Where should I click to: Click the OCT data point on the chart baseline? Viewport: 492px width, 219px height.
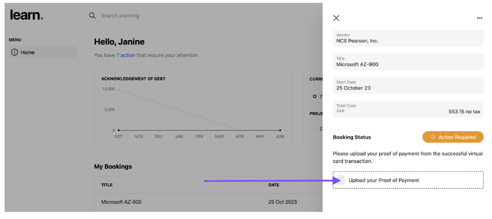[119, 130]
